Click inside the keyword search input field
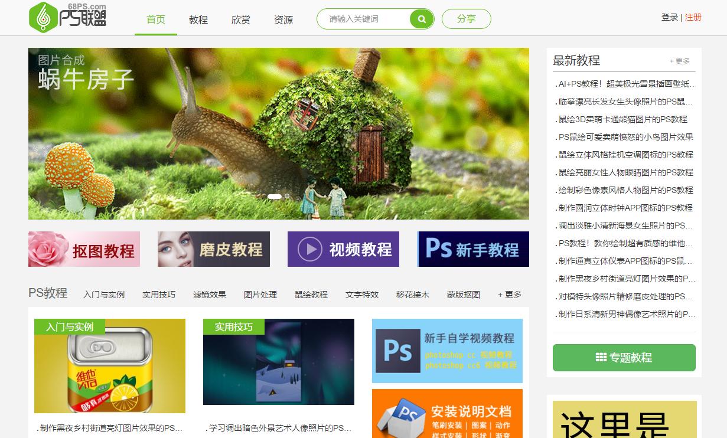 [x=366, y=18]
